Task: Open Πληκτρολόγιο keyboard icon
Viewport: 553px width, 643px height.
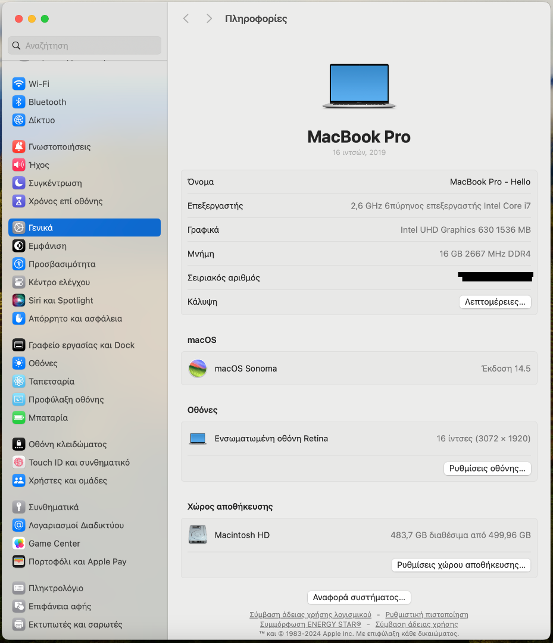Action: (x=18, y=588)
